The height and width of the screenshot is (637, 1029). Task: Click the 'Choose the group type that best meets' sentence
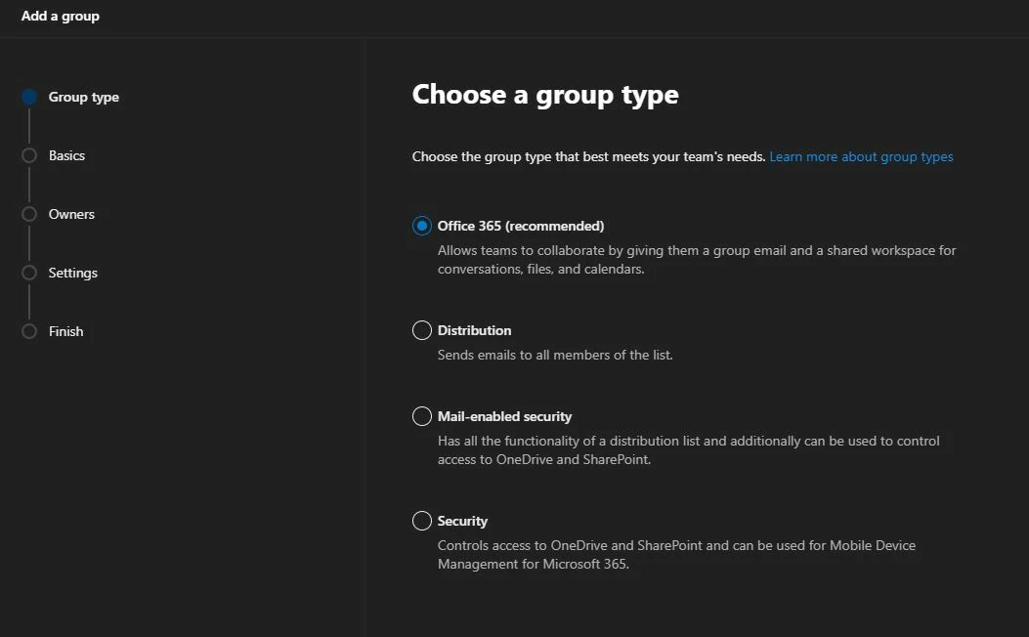pos(588,156)
